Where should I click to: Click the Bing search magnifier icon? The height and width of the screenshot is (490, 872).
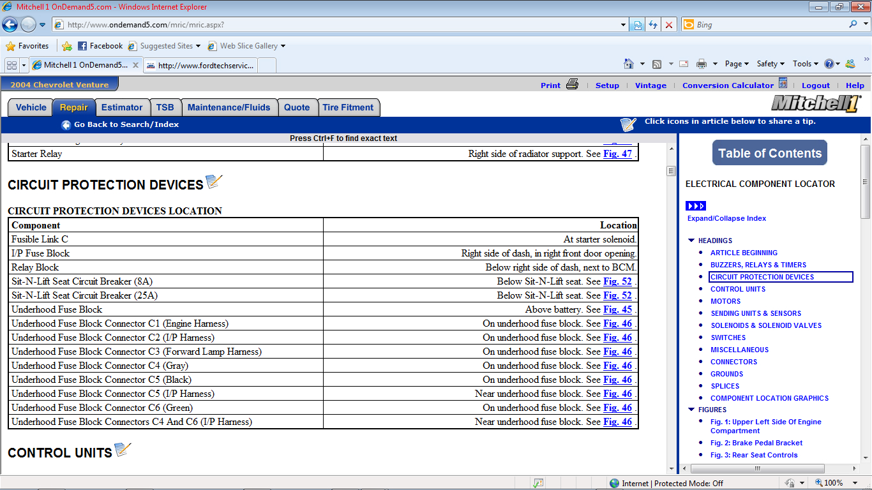coord(853,24)
